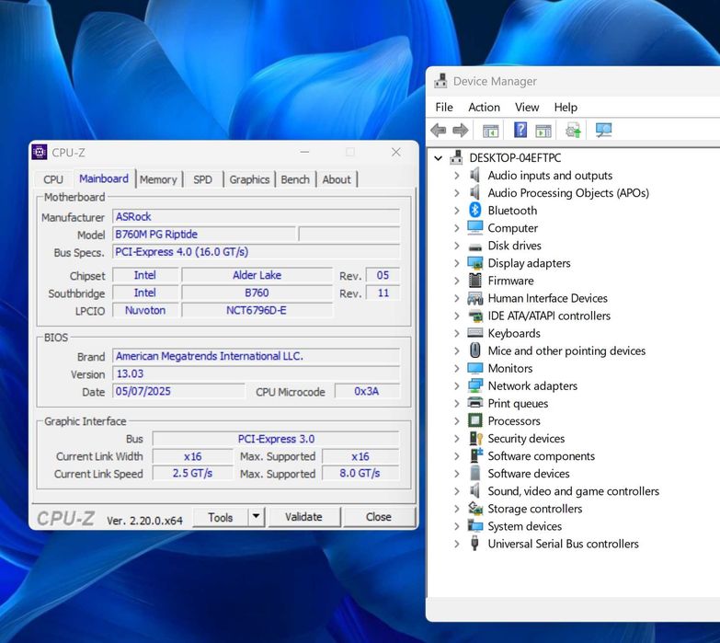Click the Current Link Speed 2.5 GT/s value
The width and height of the screenshot is (720, 643).
[x=193, y=473]
